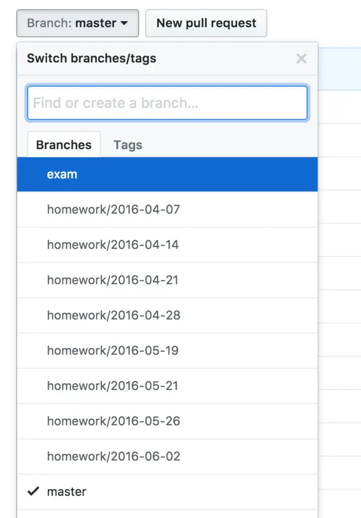The width and height of the screenshot is (361, 518).
Task: Click the New pull request button
Action: [x=206, y=23]
